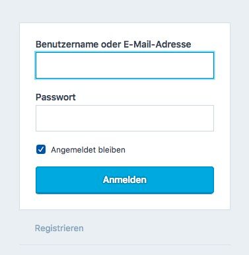Click the 'Passwort' field label
Screen dimensions: 249x255
(x=55, y=97)
